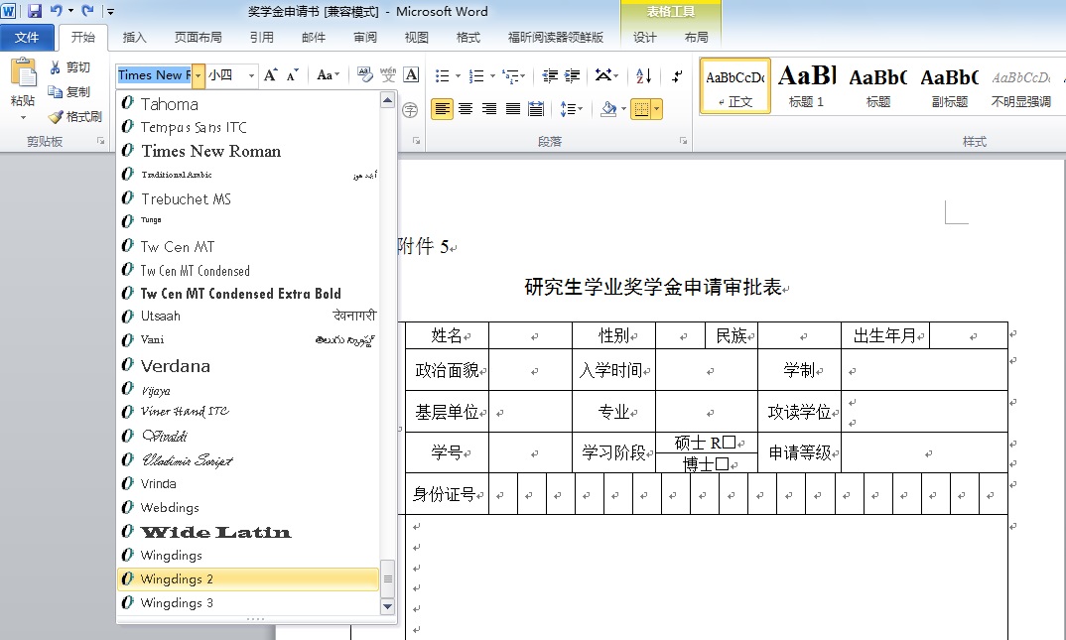Choose Tahoma font in list
This screenshot has width=1066, height=640.
point(248,104)
